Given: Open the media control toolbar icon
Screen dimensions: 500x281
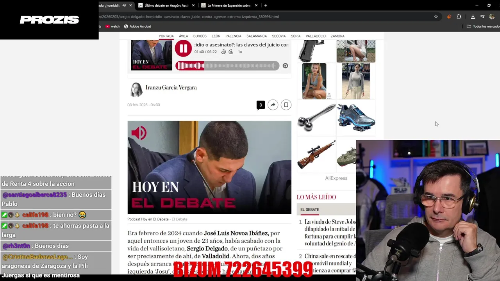Looking at the screenshot, I should (482, 17).
